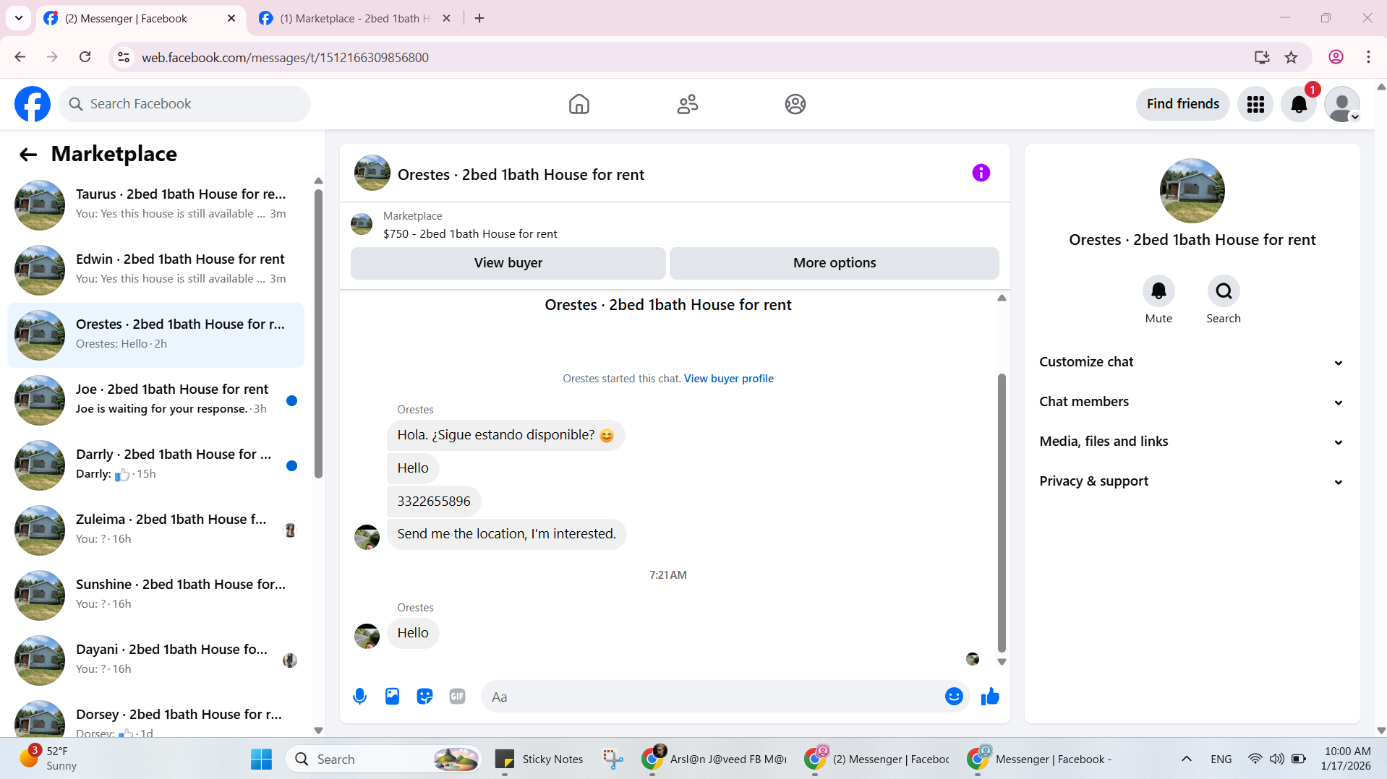Image resolution: width=1387 pixels, height=779 pixels.
Task: Reload the browser page
Action: tap(85, 57)
